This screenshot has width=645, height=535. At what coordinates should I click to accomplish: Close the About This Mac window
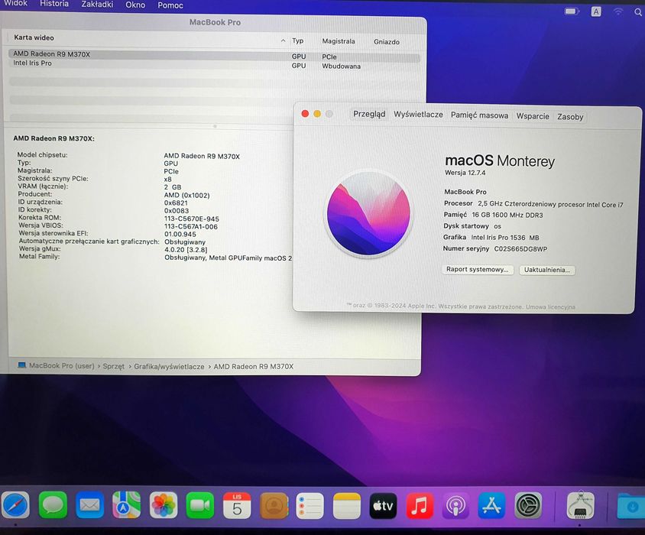(x=305, y=114)
